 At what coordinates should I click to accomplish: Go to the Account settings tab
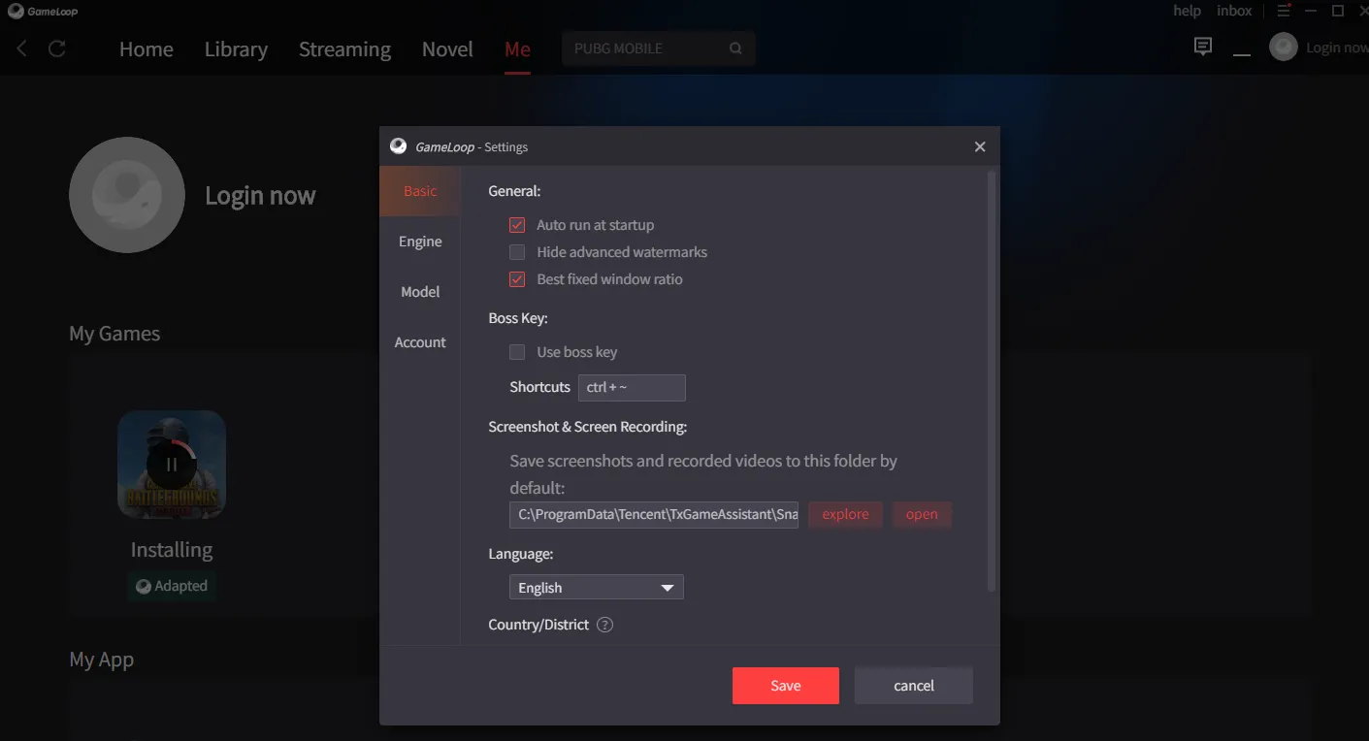click(420, 342)
